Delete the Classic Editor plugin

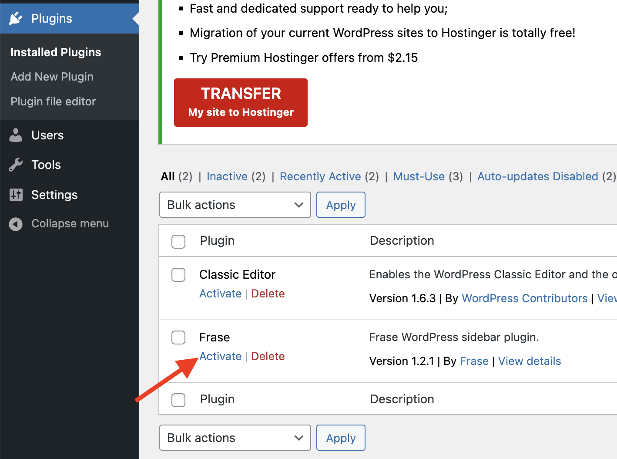[268, 294]
